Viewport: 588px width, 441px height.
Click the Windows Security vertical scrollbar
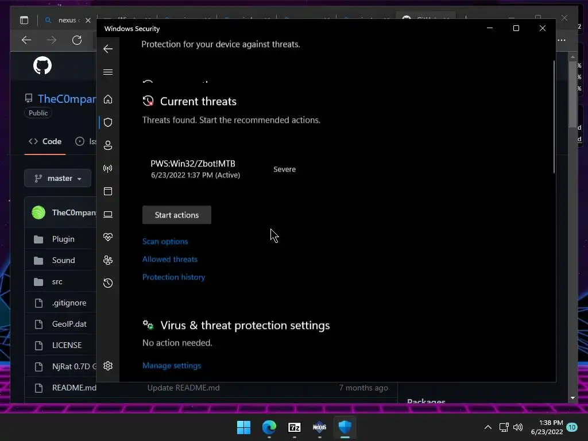click(x=554, y=117)
